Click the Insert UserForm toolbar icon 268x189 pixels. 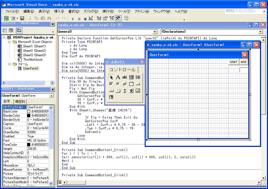[13, 18]
